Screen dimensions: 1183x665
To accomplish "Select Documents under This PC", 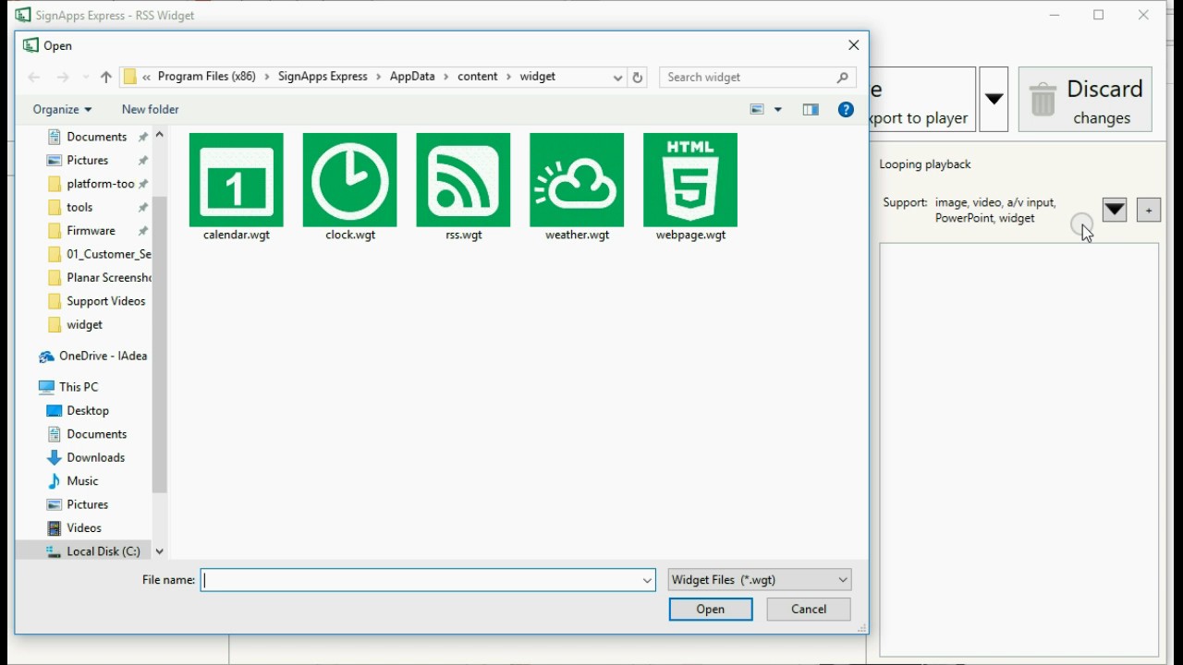I will [x=97, y=434].
